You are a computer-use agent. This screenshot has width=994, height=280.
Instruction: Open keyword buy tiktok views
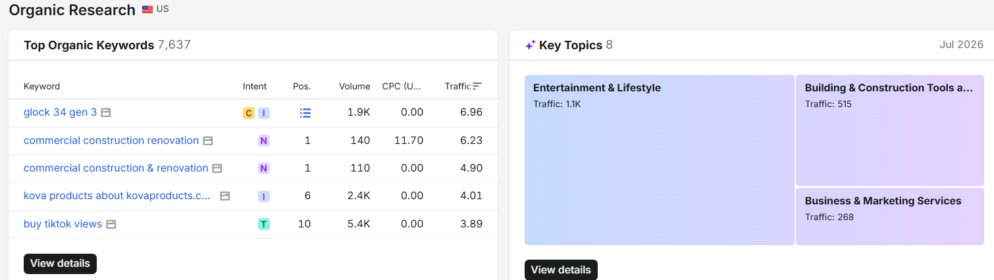63,224
